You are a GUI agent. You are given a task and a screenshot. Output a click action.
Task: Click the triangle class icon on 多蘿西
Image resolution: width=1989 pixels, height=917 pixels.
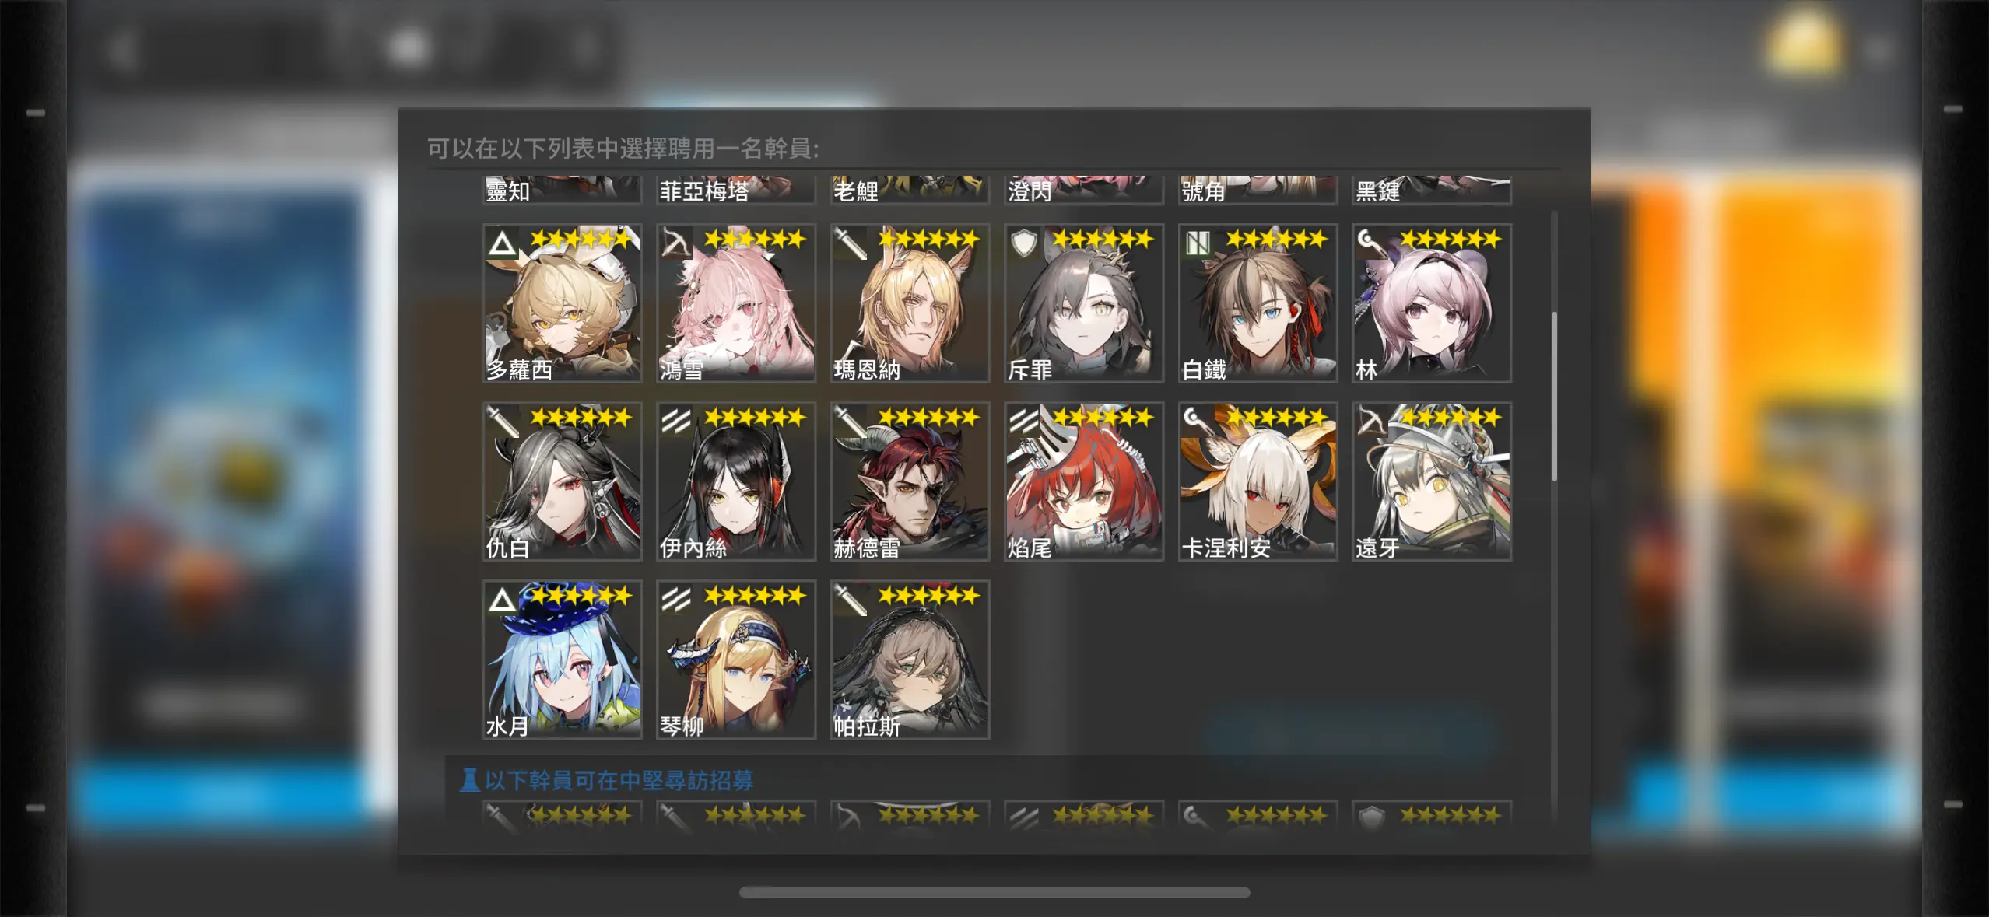coord(502,244)
